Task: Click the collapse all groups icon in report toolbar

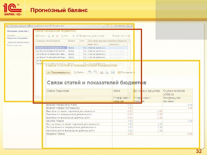Action: click(95, 72)
